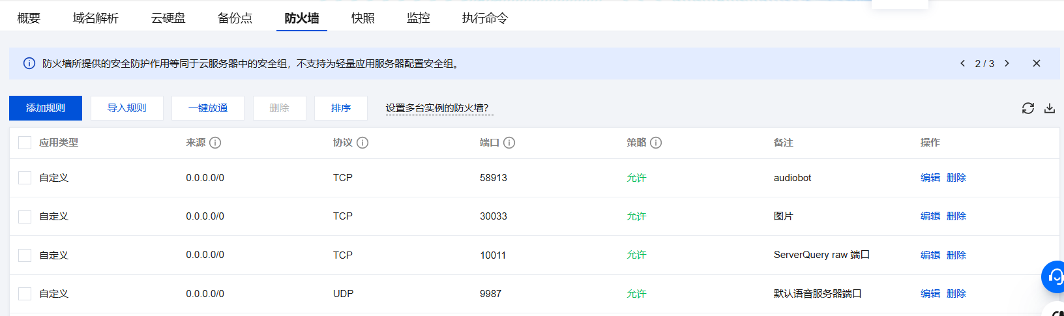
Task: Click the 一键放通 button
Action: point(208,108)
